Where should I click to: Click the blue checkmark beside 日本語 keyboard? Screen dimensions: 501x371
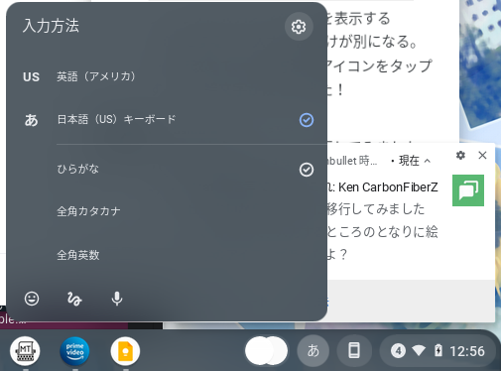click(x=307, y=120)
